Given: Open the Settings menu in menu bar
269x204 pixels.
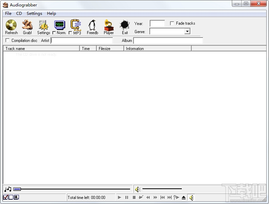Looking at the screenshot, I should point(34,14).
